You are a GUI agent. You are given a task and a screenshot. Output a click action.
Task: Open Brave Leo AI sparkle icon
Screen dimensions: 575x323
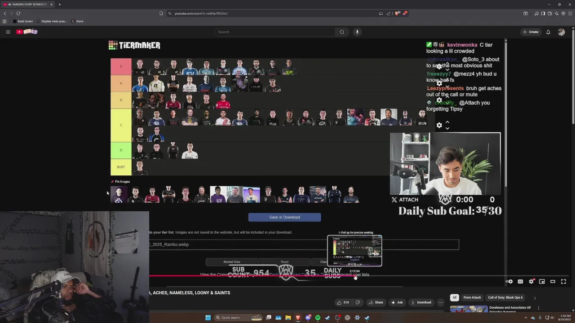point(557,13)
